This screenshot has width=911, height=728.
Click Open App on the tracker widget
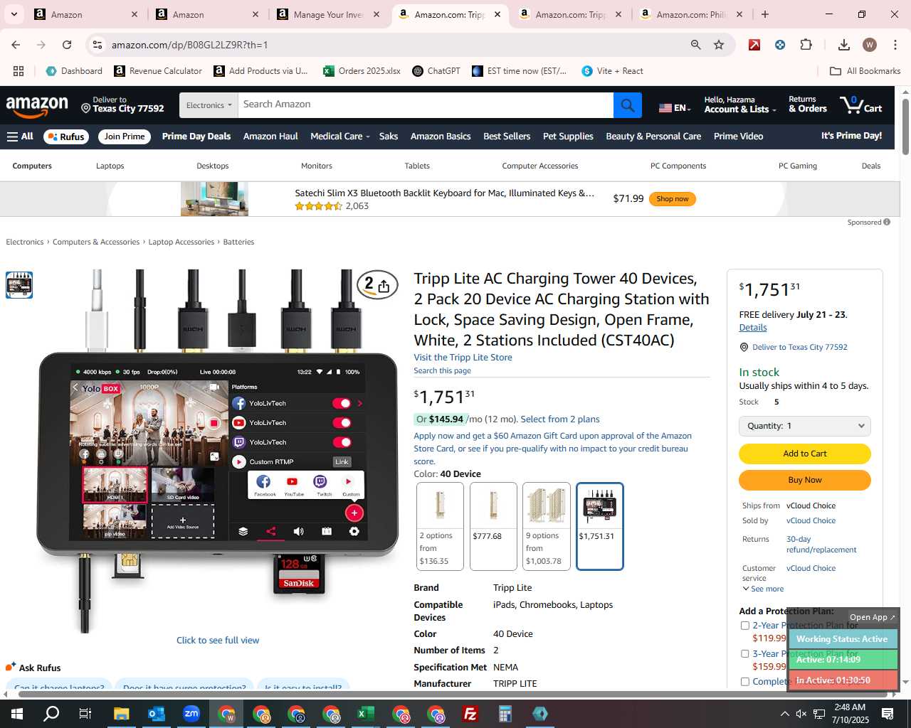[873, 617]
